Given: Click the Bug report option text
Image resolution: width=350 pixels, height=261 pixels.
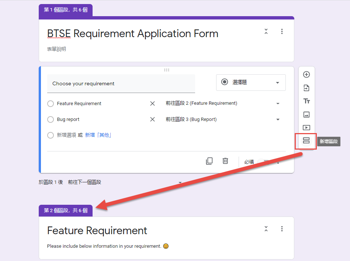Looking at the screenshot, I should tap(68, 119).
